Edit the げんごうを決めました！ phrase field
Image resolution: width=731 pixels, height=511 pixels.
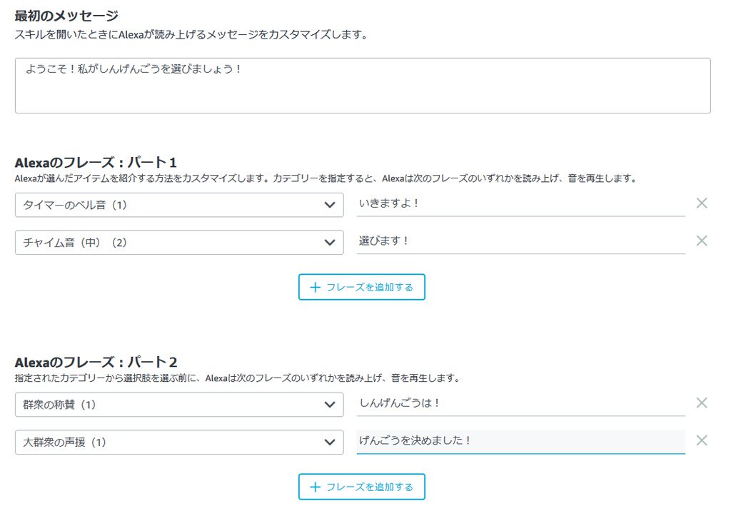(520, 442)
